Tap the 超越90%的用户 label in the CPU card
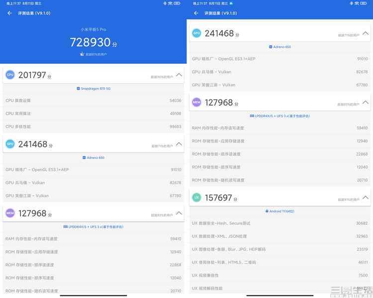373x298 pixels. [162, 77]
